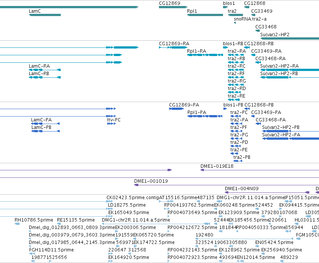Select the tra2-RE transcript label
Screen dimensions: 319x263
pyautogui.click(x=237, y=96)
